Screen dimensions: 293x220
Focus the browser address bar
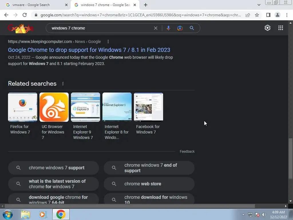coord(140,15)
